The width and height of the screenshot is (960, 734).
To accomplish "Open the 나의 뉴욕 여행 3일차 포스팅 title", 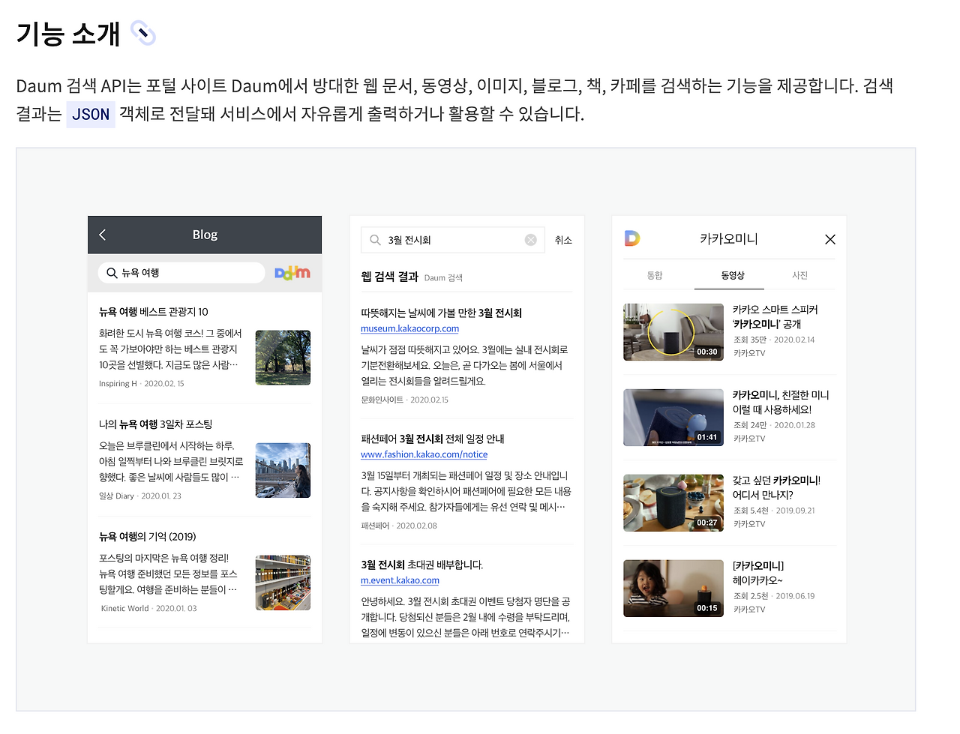I will click(x=156, y=424).
